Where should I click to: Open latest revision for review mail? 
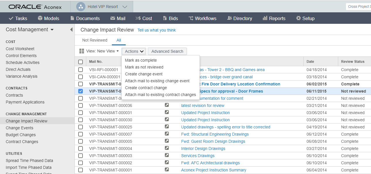(203, 105)
